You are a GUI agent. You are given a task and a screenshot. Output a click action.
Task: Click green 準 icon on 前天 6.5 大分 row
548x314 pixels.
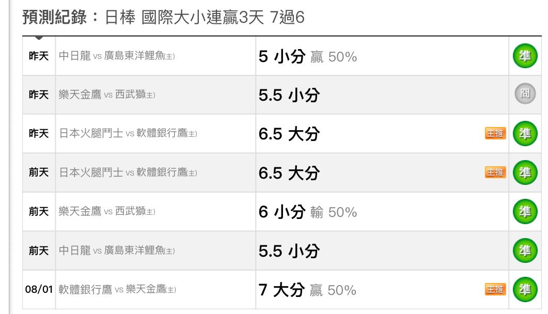(525, 172)
